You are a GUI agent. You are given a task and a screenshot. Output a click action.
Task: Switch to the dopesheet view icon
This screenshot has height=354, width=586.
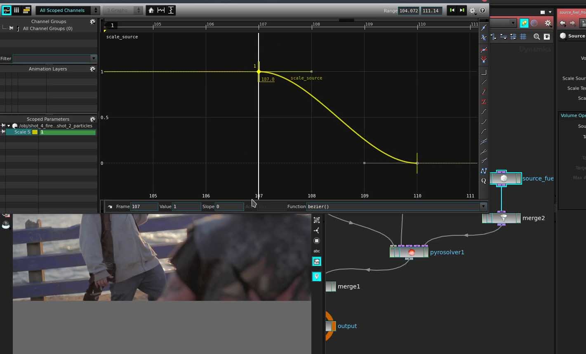point(26,10)
